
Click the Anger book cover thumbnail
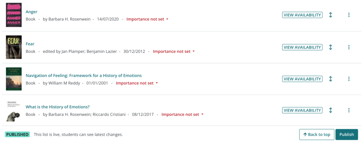(x=14, y=15)
